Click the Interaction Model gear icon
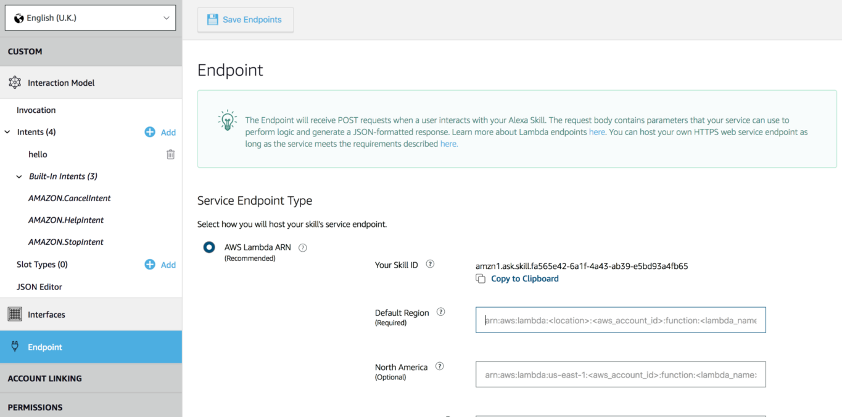This screenshot has width=842, height=417. pyautogui.click(x=15, y=83)
